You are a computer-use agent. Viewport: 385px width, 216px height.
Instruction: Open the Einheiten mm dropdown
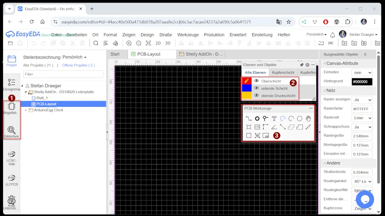coord(361,73)
